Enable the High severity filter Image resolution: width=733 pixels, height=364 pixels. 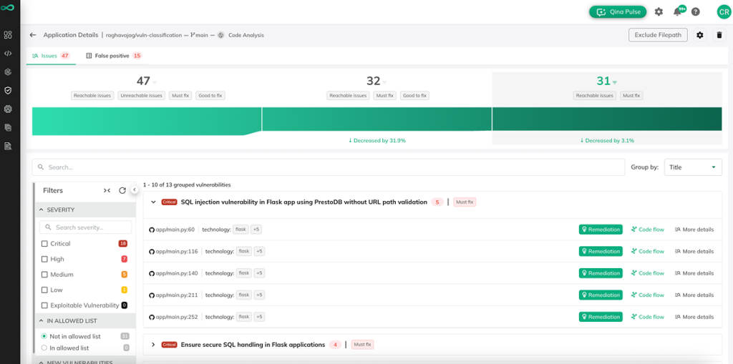tap(44, 260)
